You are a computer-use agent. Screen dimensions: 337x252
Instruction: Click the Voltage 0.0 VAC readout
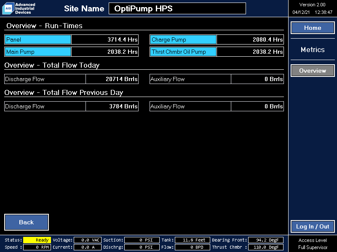pyautogui.click(x=88, y=240)
